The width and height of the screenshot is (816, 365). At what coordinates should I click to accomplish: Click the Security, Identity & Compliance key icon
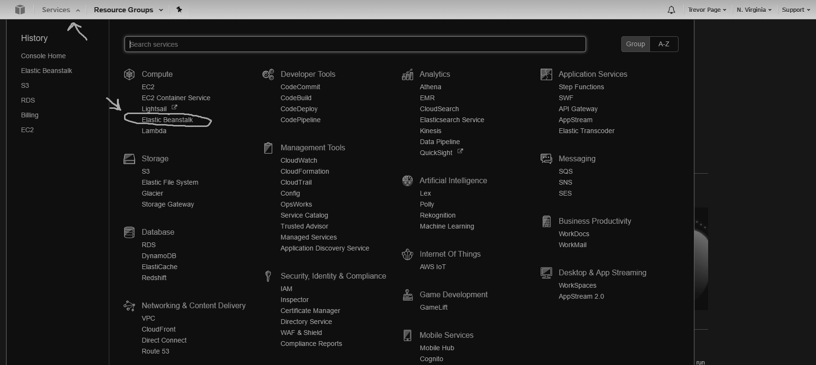268,276
